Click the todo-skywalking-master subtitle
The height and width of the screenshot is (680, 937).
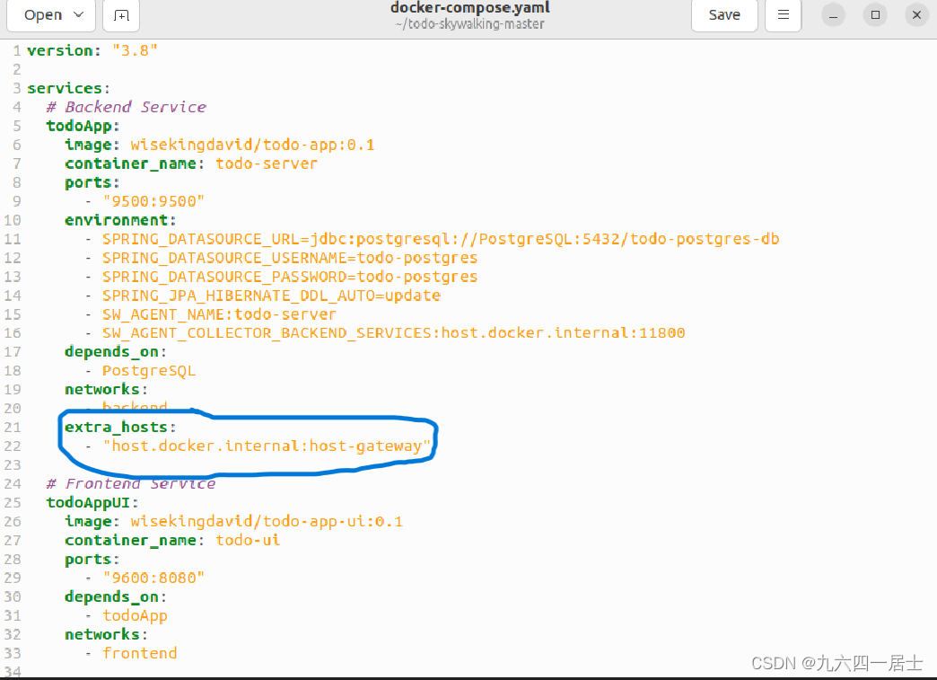468,23
